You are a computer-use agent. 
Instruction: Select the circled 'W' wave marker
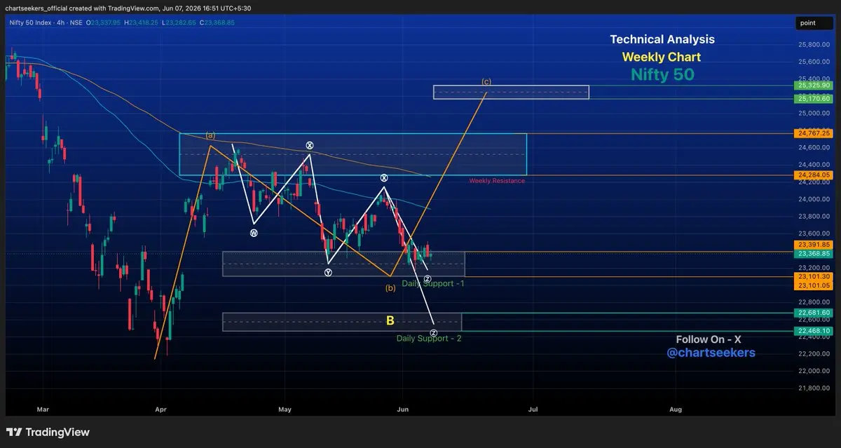254,233
